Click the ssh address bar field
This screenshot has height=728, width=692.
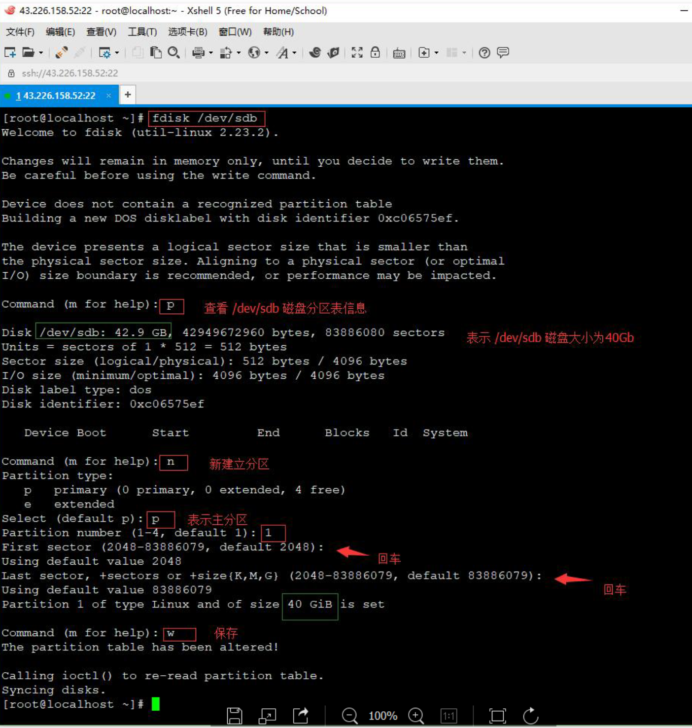point(69,73)
